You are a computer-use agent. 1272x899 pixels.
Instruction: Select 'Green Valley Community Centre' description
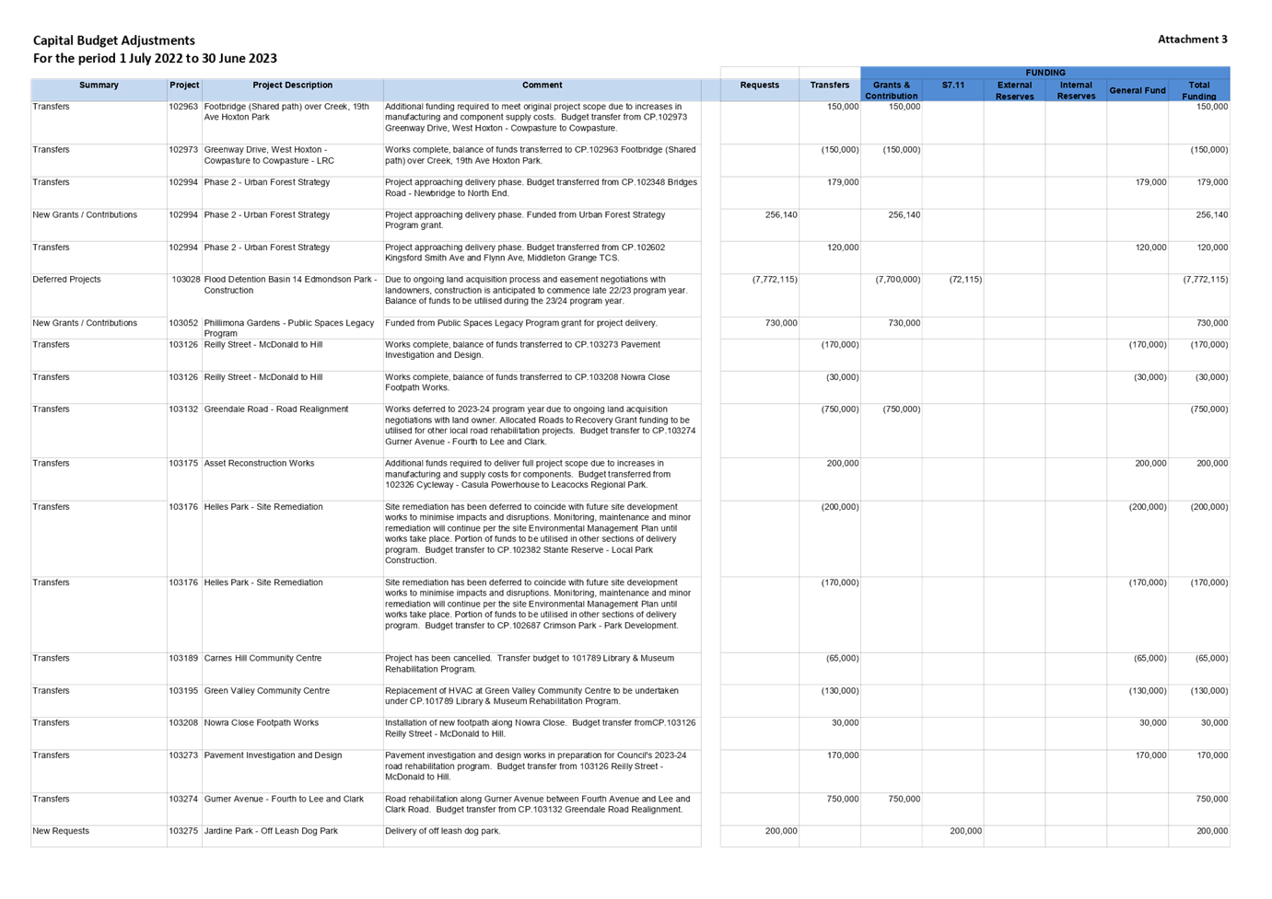[x=266, y=691]
